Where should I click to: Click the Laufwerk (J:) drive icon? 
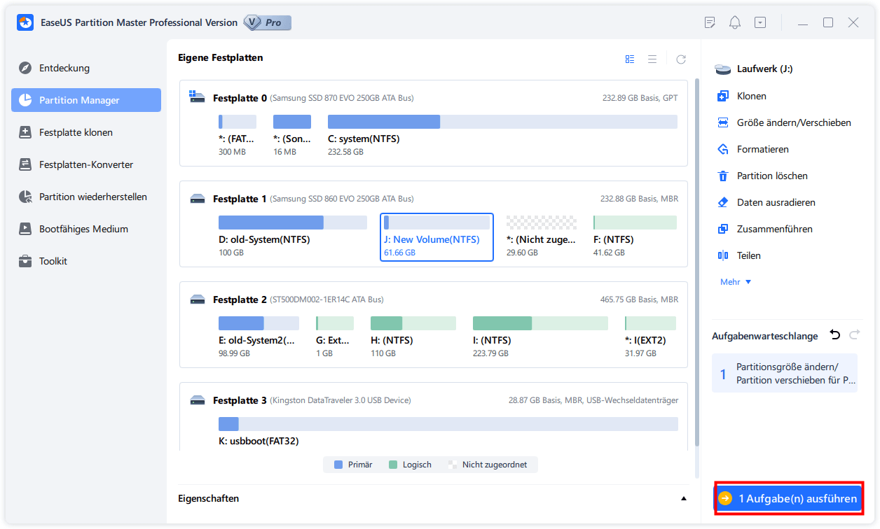tap(723, 69)
